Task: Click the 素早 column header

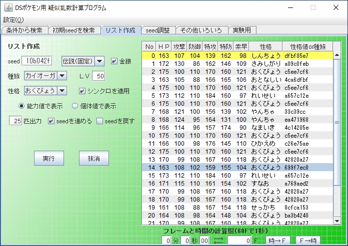Action: click(241, 47)
